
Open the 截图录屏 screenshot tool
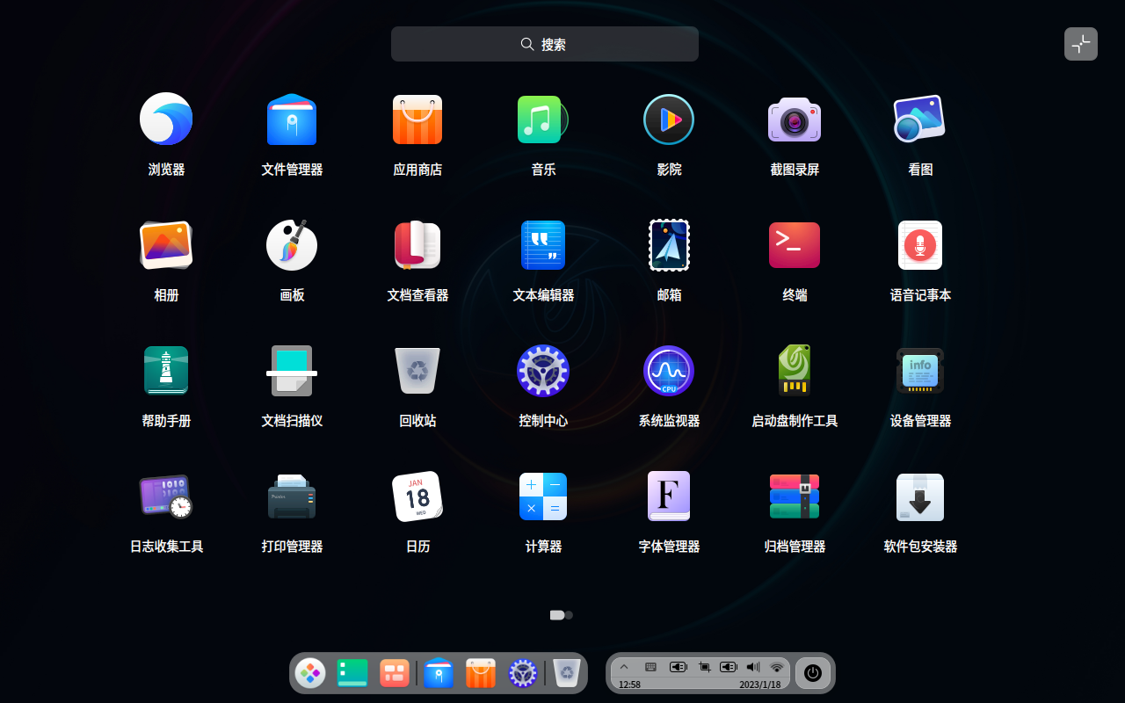794,119
